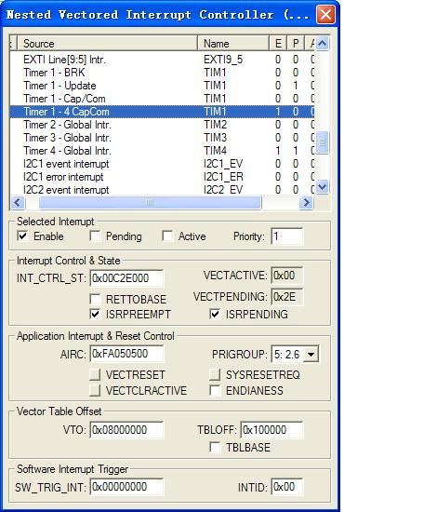Uncheck the ISRPREEMPT checkbox
Screen dimensions: 437x512
(95, 314)
